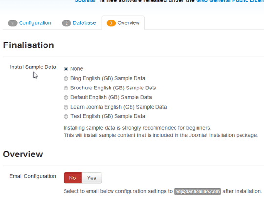Open the Configuration tab
This screenshot has width=264, height=201.
29,23
